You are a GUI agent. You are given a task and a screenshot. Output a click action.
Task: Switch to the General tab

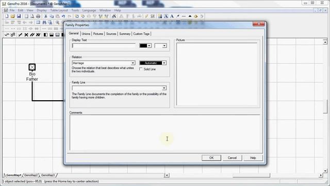point(74,33)
